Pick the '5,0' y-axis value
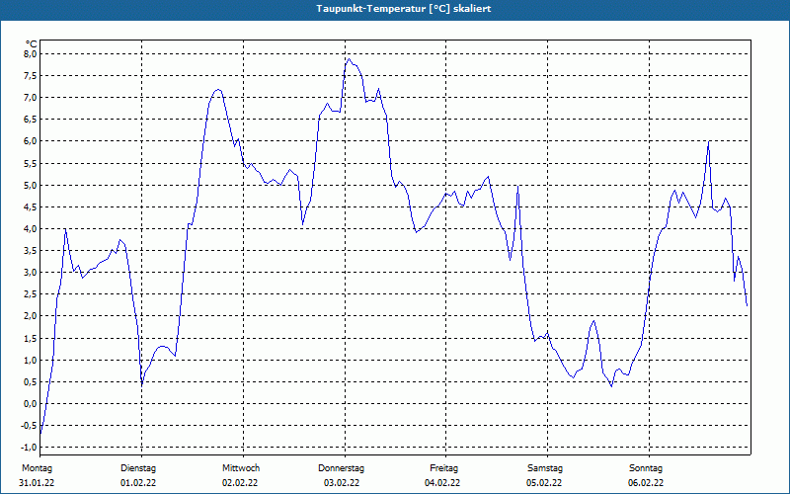The height and width of the screenshot is (494, 790). [31, 185]
